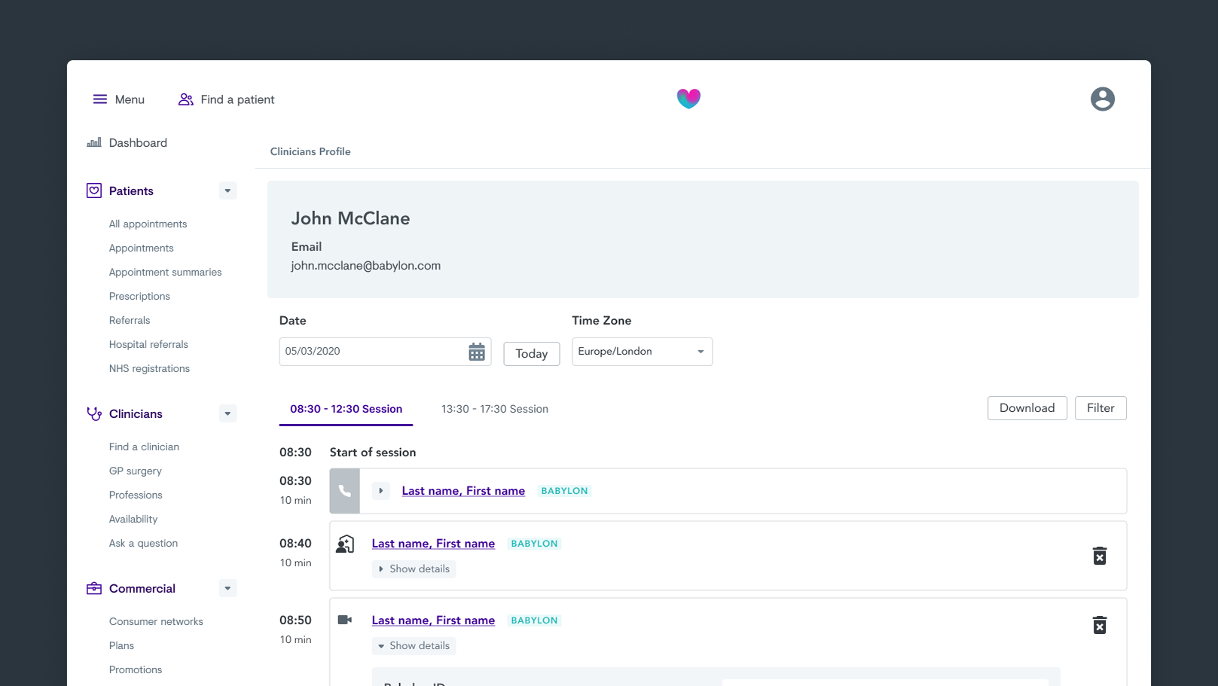Viewport: 1218px width, 686px height.
Task: Open the Dashboard menu item
Action: pos(138,142)
